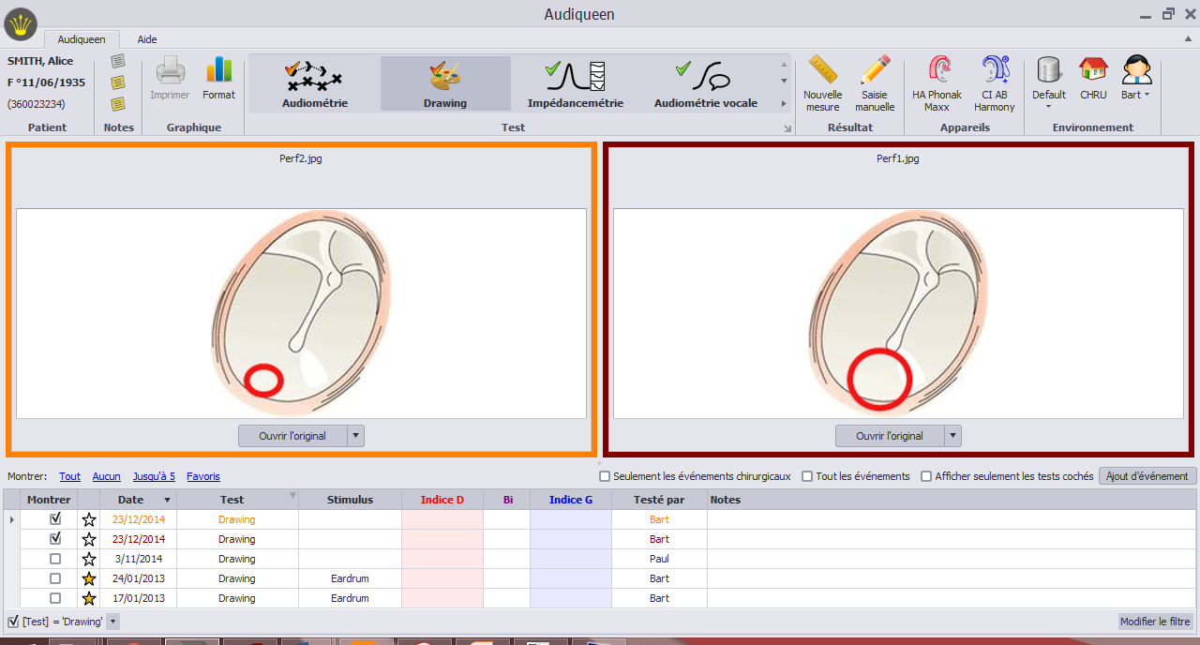
Task: Switch to the Aide tab
Action: (x=146, y=39)
